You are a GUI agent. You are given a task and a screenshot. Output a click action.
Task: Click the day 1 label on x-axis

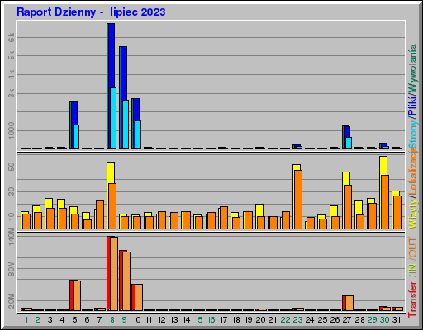(x=26, y=320)
